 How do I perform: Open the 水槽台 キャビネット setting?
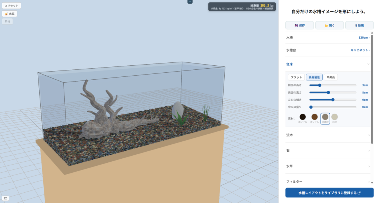click(x=328, y=50)
